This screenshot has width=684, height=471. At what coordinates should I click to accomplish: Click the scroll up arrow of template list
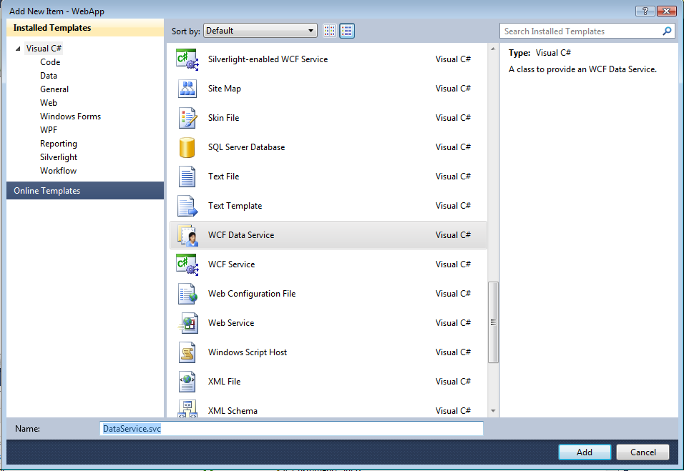493,49
